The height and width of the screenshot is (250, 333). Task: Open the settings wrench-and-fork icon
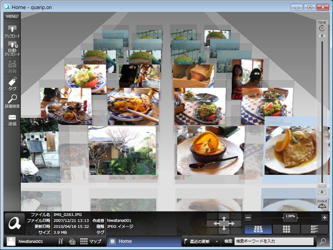(x=60, y=241)
